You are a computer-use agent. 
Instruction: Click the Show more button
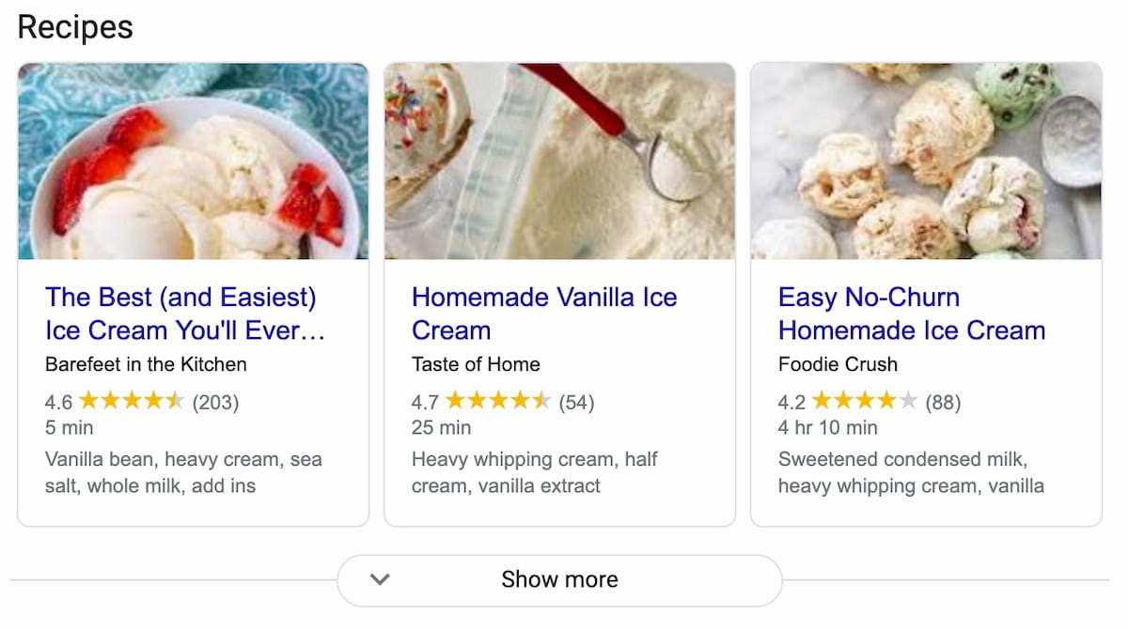pos(559,579)
